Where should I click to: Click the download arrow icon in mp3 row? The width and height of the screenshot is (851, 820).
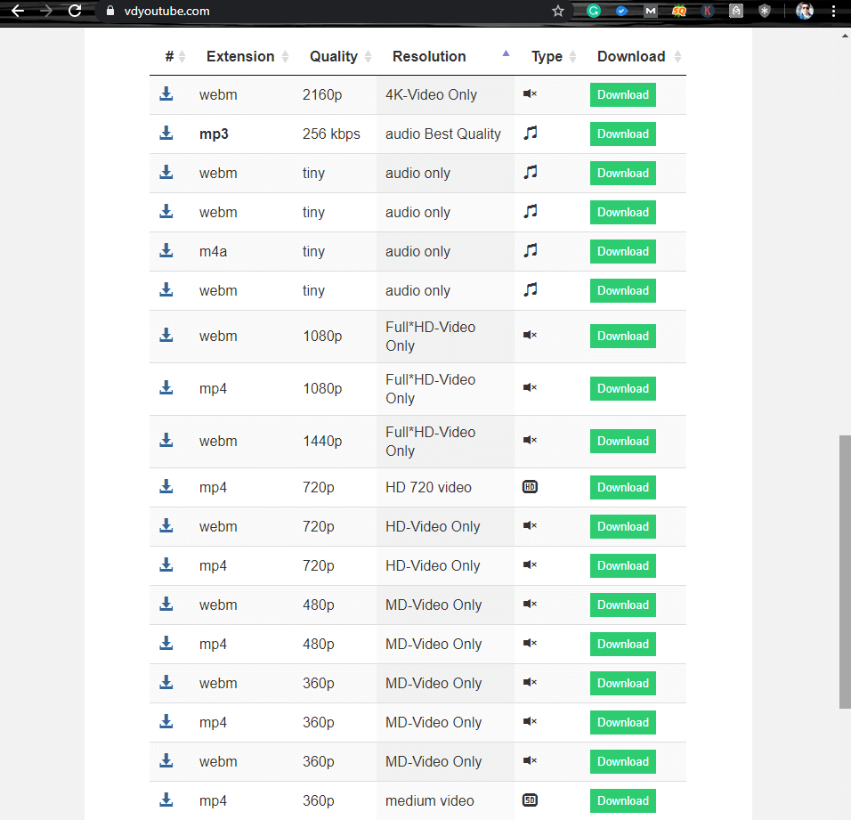pos(166,134)
